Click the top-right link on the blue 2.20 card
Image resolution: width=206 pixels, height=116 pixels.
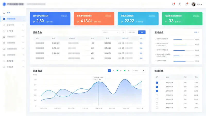(x=64, y=16)
